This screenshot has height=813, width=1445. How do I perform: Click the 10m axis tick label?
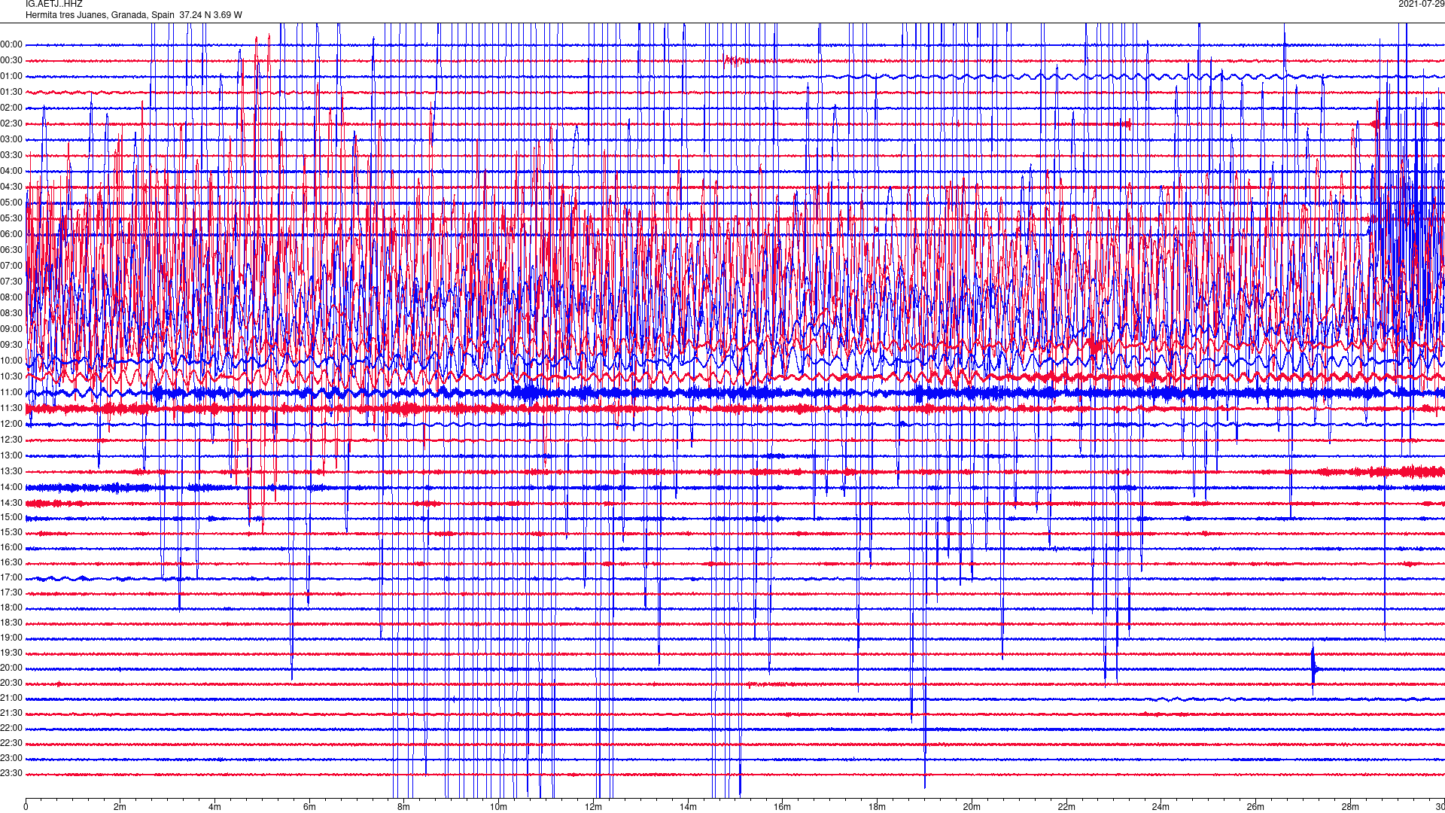click(498, 807)
